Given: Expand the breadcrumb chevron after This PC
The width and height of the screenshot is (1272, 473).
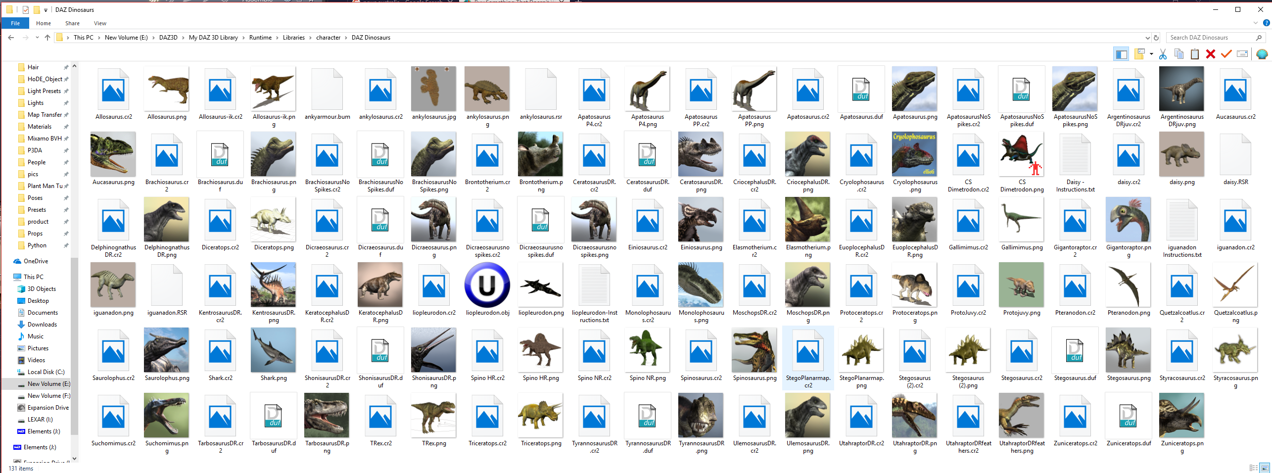Looking at the screenshot, I should pos(99,38).
